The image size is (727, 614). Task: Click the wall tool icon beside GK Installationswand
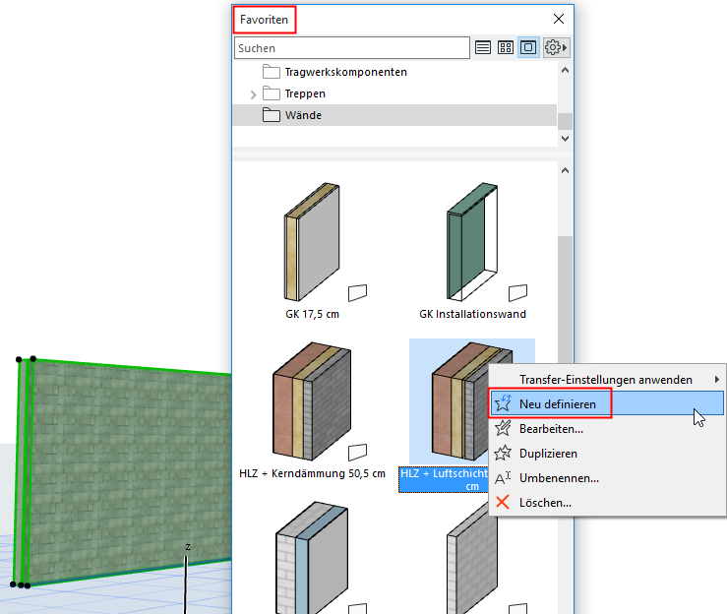(x=517, y=292)
